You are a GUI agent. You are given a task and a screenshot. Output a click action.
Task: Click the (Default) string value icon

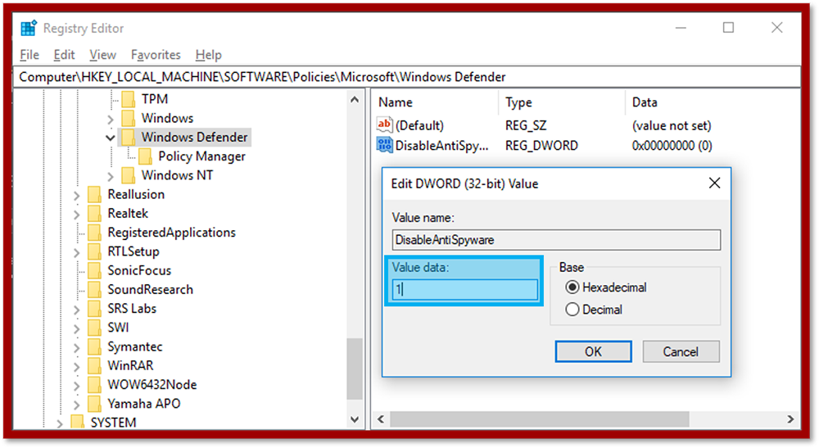pyautogui.click(x=384, y=124)
